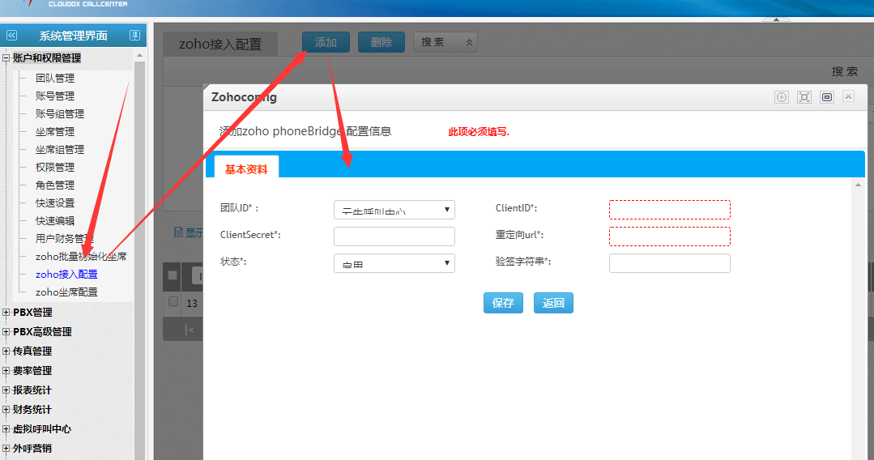The width and height of the screenshot is (874, 460).
Task: Tick the select-all checkbox in the table header
Action: click(x=173, y=275)
